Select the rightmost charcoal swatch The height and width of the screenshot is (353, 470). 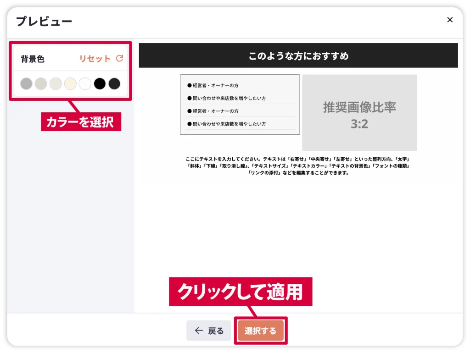click(x=114, y=83)
